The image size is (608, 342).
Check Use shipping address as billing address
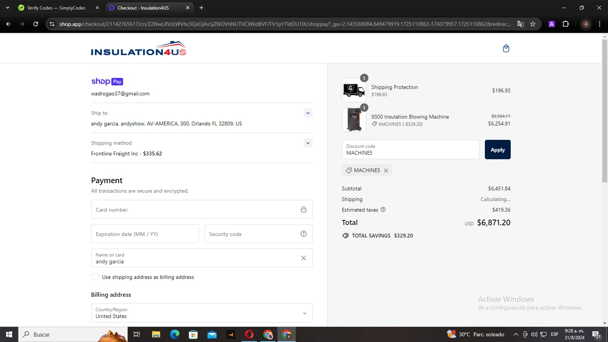95,277
